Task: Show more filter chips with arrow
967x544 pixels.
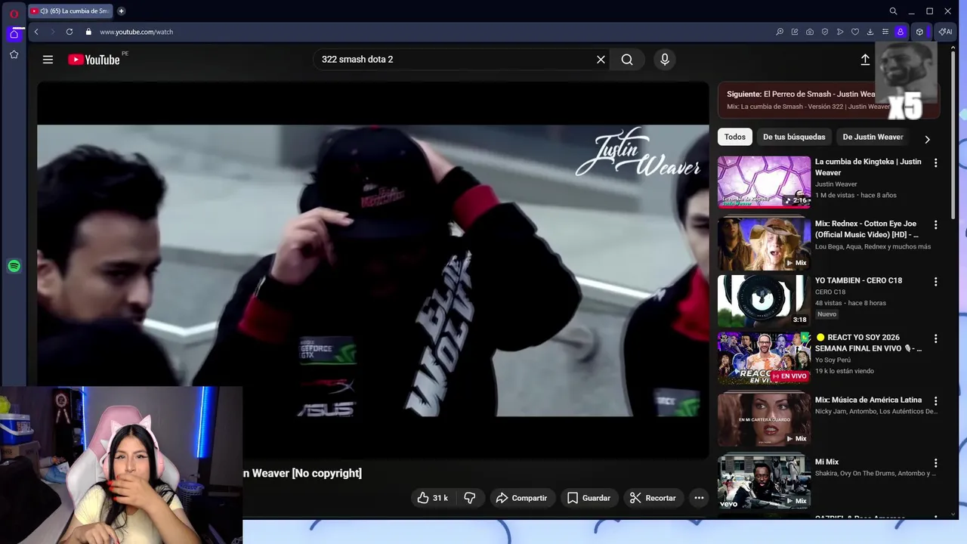Action: click(927, 139)
